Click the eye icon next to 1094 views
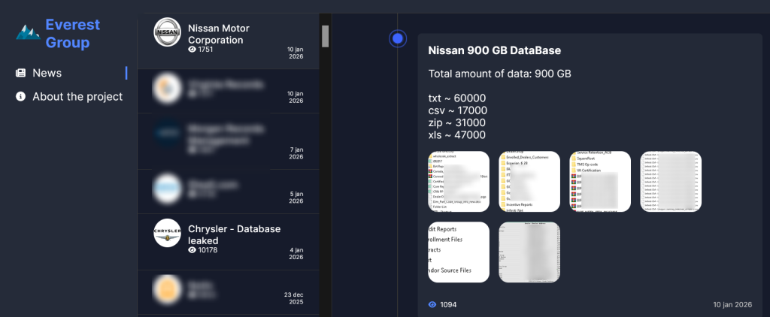The image size is (770, 317). (x=432, y=305)
